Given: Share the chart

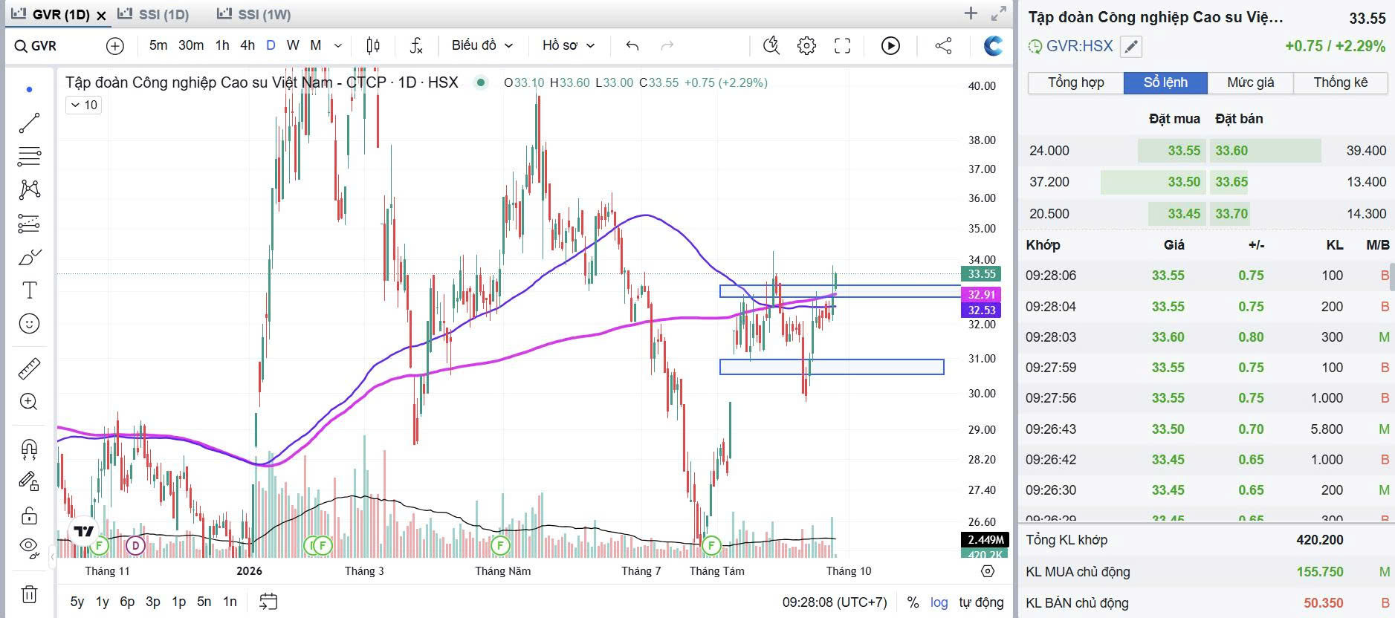Looking at the screenshot, I should 943,46.
